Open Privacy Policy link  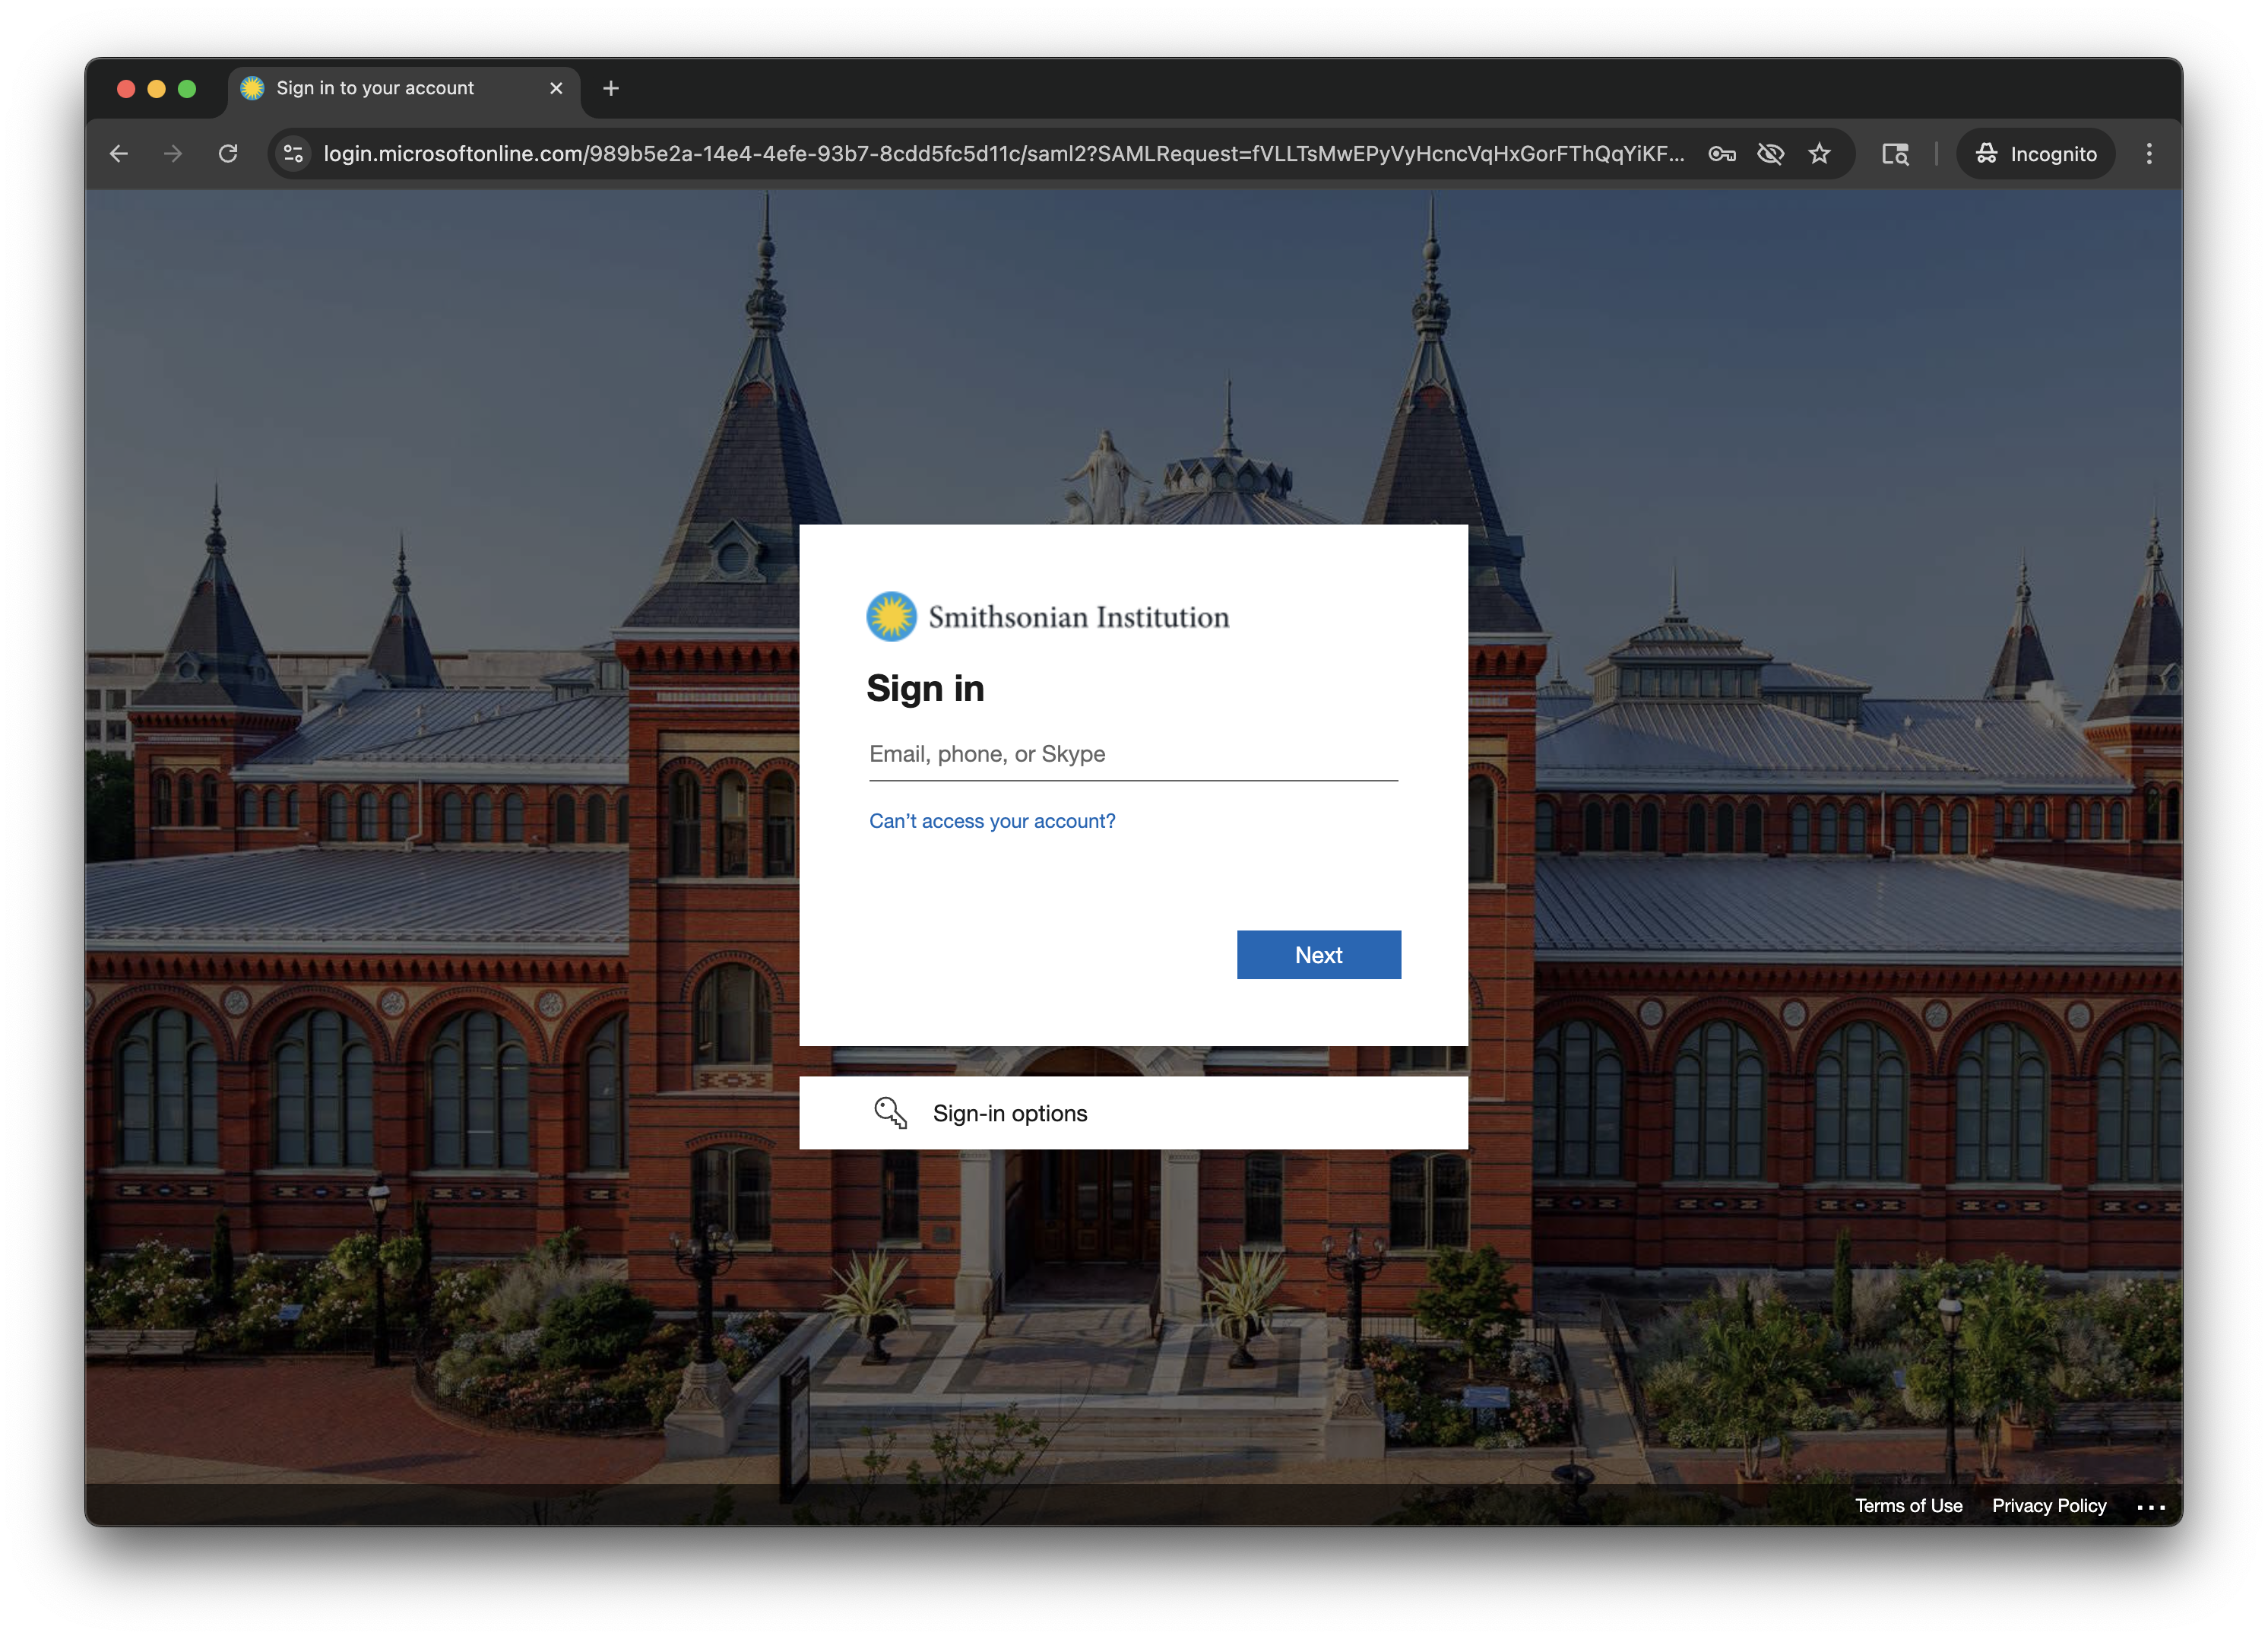(x=2048, y=1506)
